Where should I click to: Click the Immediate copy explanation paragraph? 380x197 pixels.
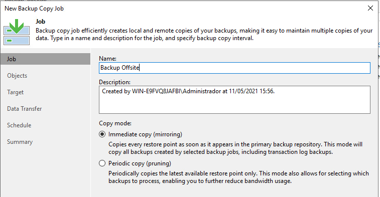coord(235,148)
